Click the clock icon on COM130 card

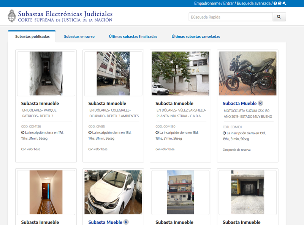click(157, 133)
